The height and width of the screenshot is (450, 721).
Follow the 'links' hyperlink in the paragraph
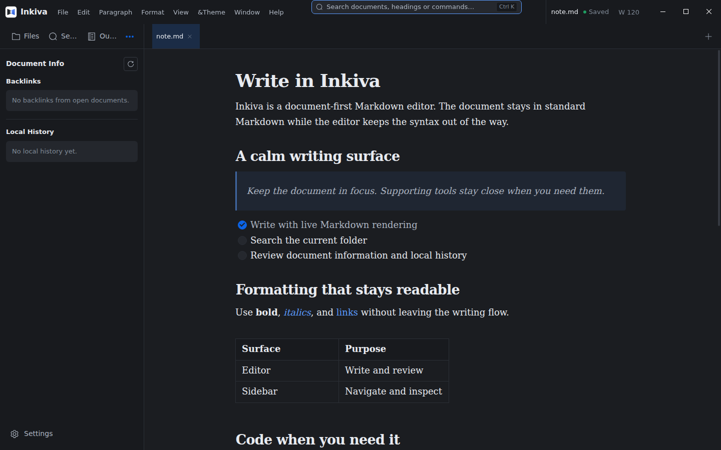point(347,312)
